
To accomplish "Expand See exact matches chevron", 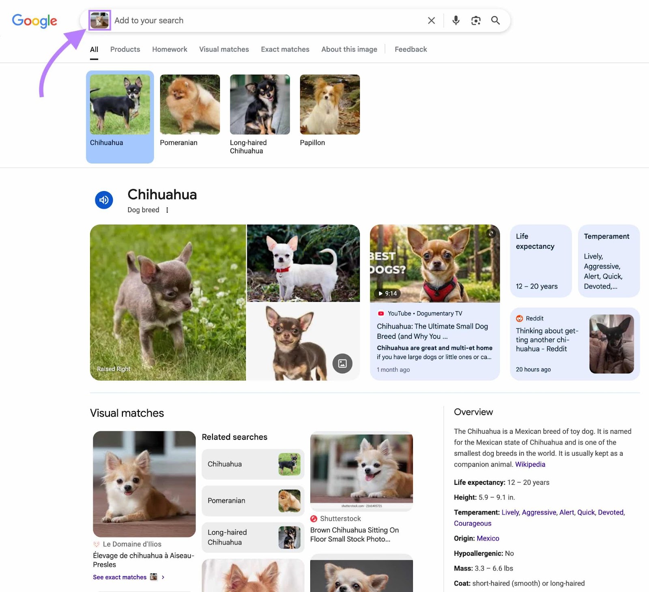I will click(163, 577).
